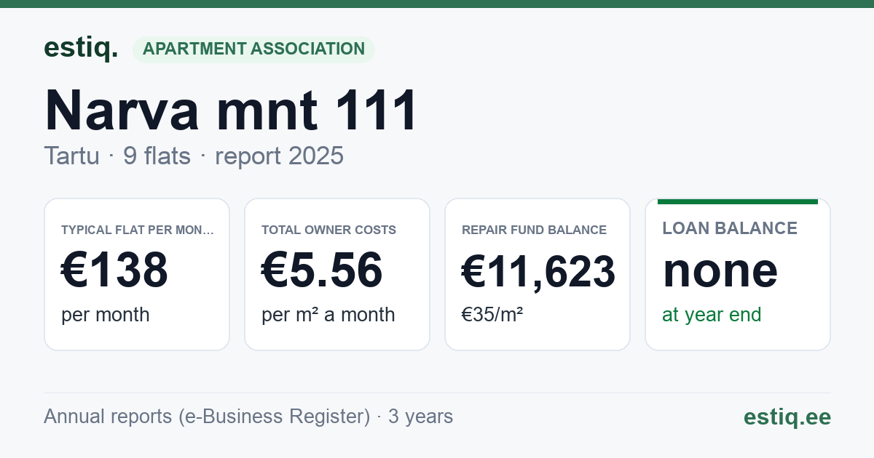Click the €11,623 value
The image size is (874, 458).
pyautogui.click(x=538, y=272)
